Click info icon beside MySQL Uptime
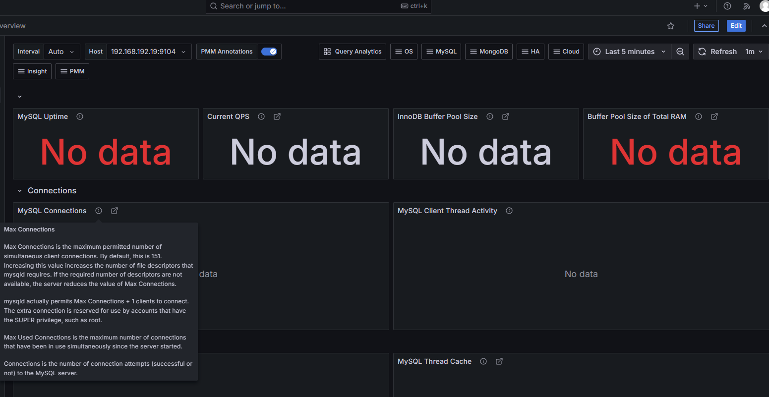This screenshot has width=769, height=397. point(80,116)
